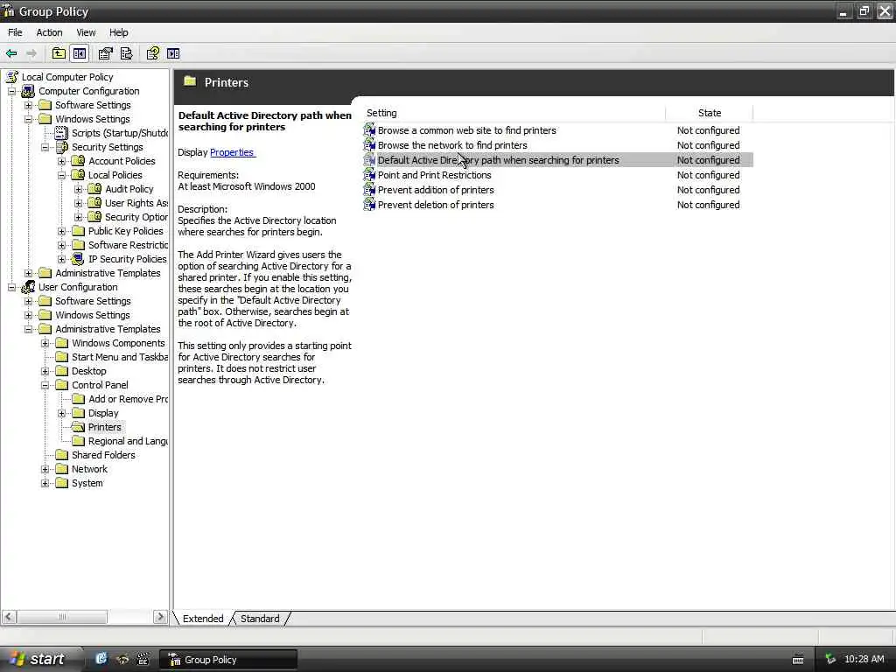Click the Group Policy taskbar button
The image size is (896, 672).
228,660
